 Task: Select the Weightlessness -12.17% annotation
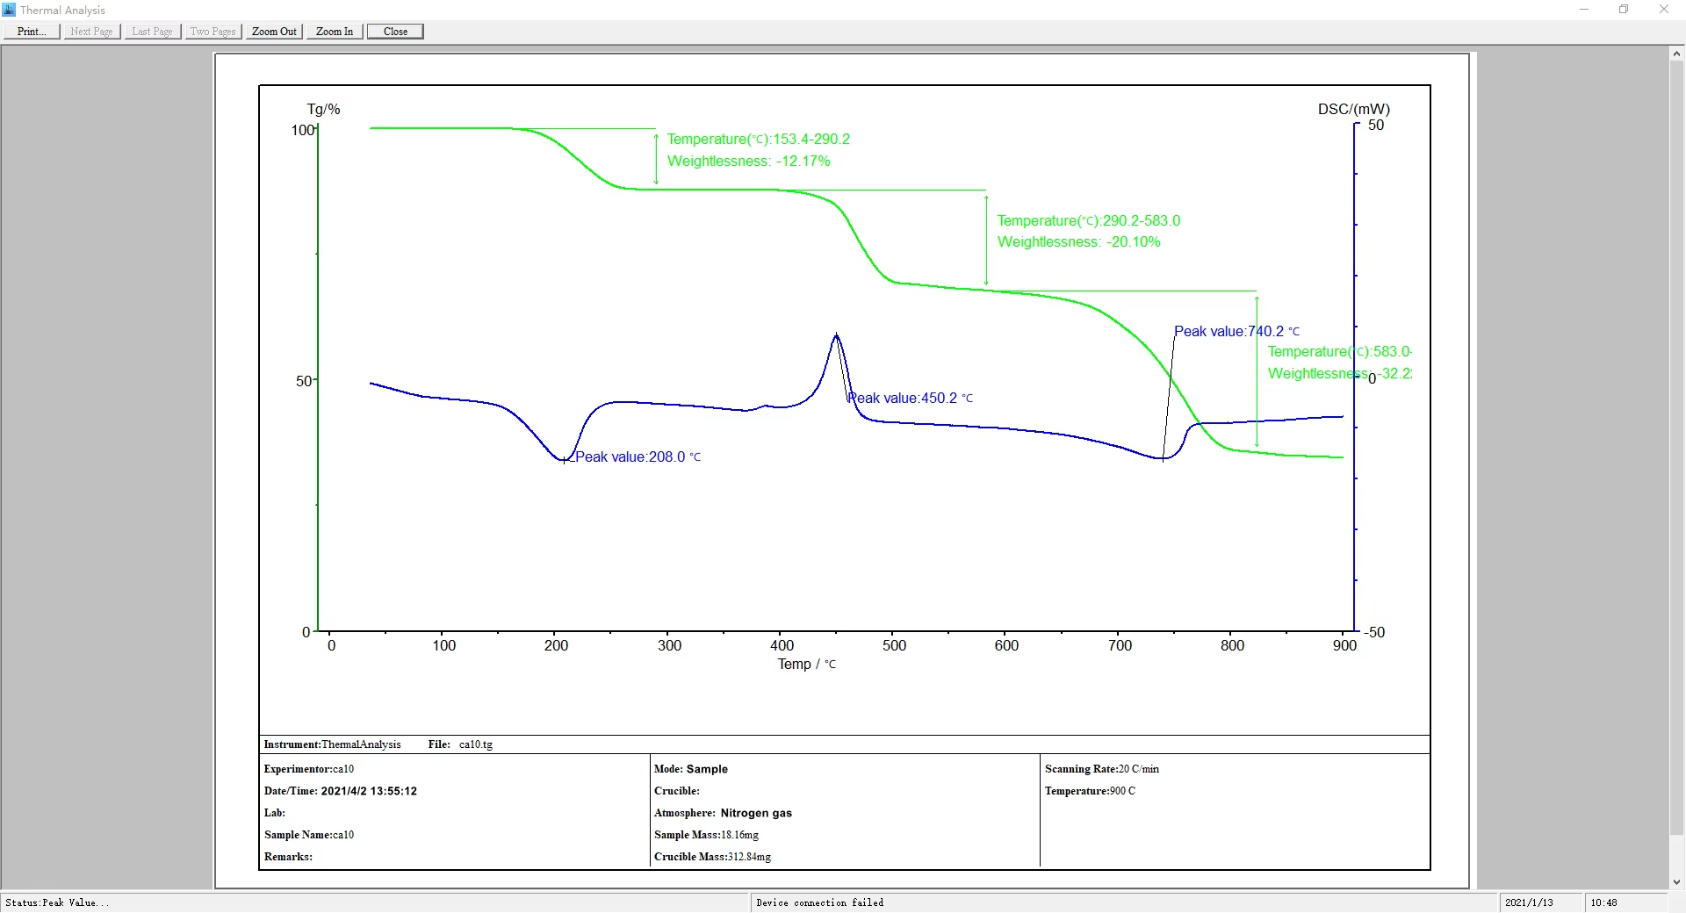click(x=748, y=162)
